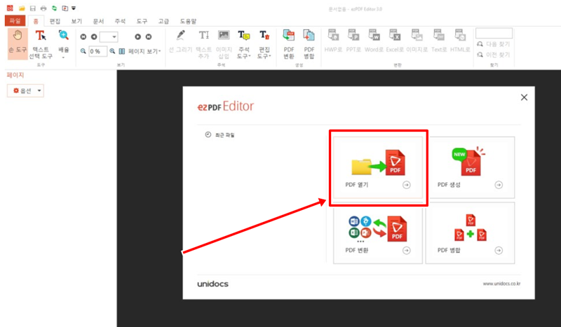Convert to Word with Word로
This screenshot has height=327, width=561.
click(x=374, y=41)
